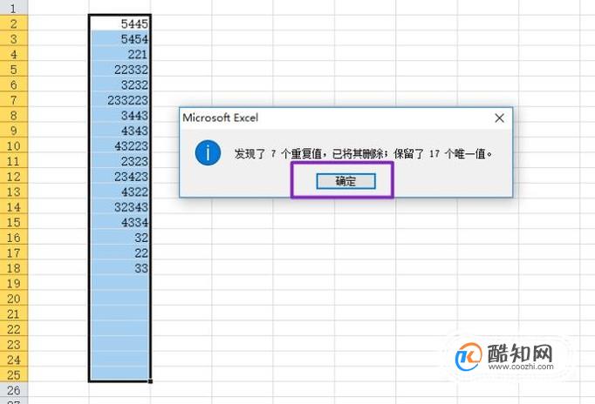Select row header 19
This screenshot has width=595, height=404.
[14, 283]
